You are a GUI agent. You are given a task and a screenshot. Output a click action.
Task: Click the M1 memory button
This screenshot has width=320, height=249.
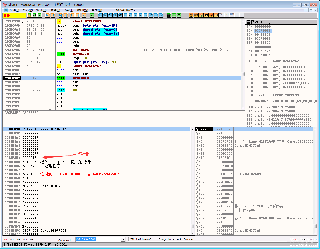click(x=5, y=239)
